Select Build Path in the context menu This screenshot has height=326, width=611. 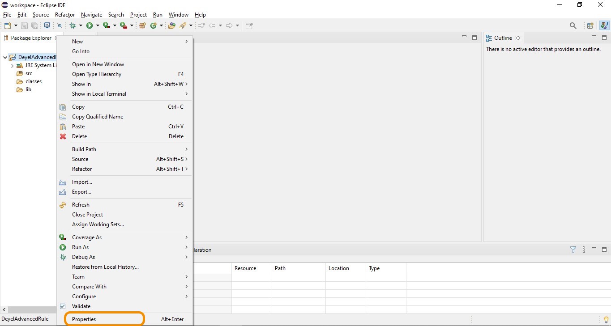click(x=124, y=149)
